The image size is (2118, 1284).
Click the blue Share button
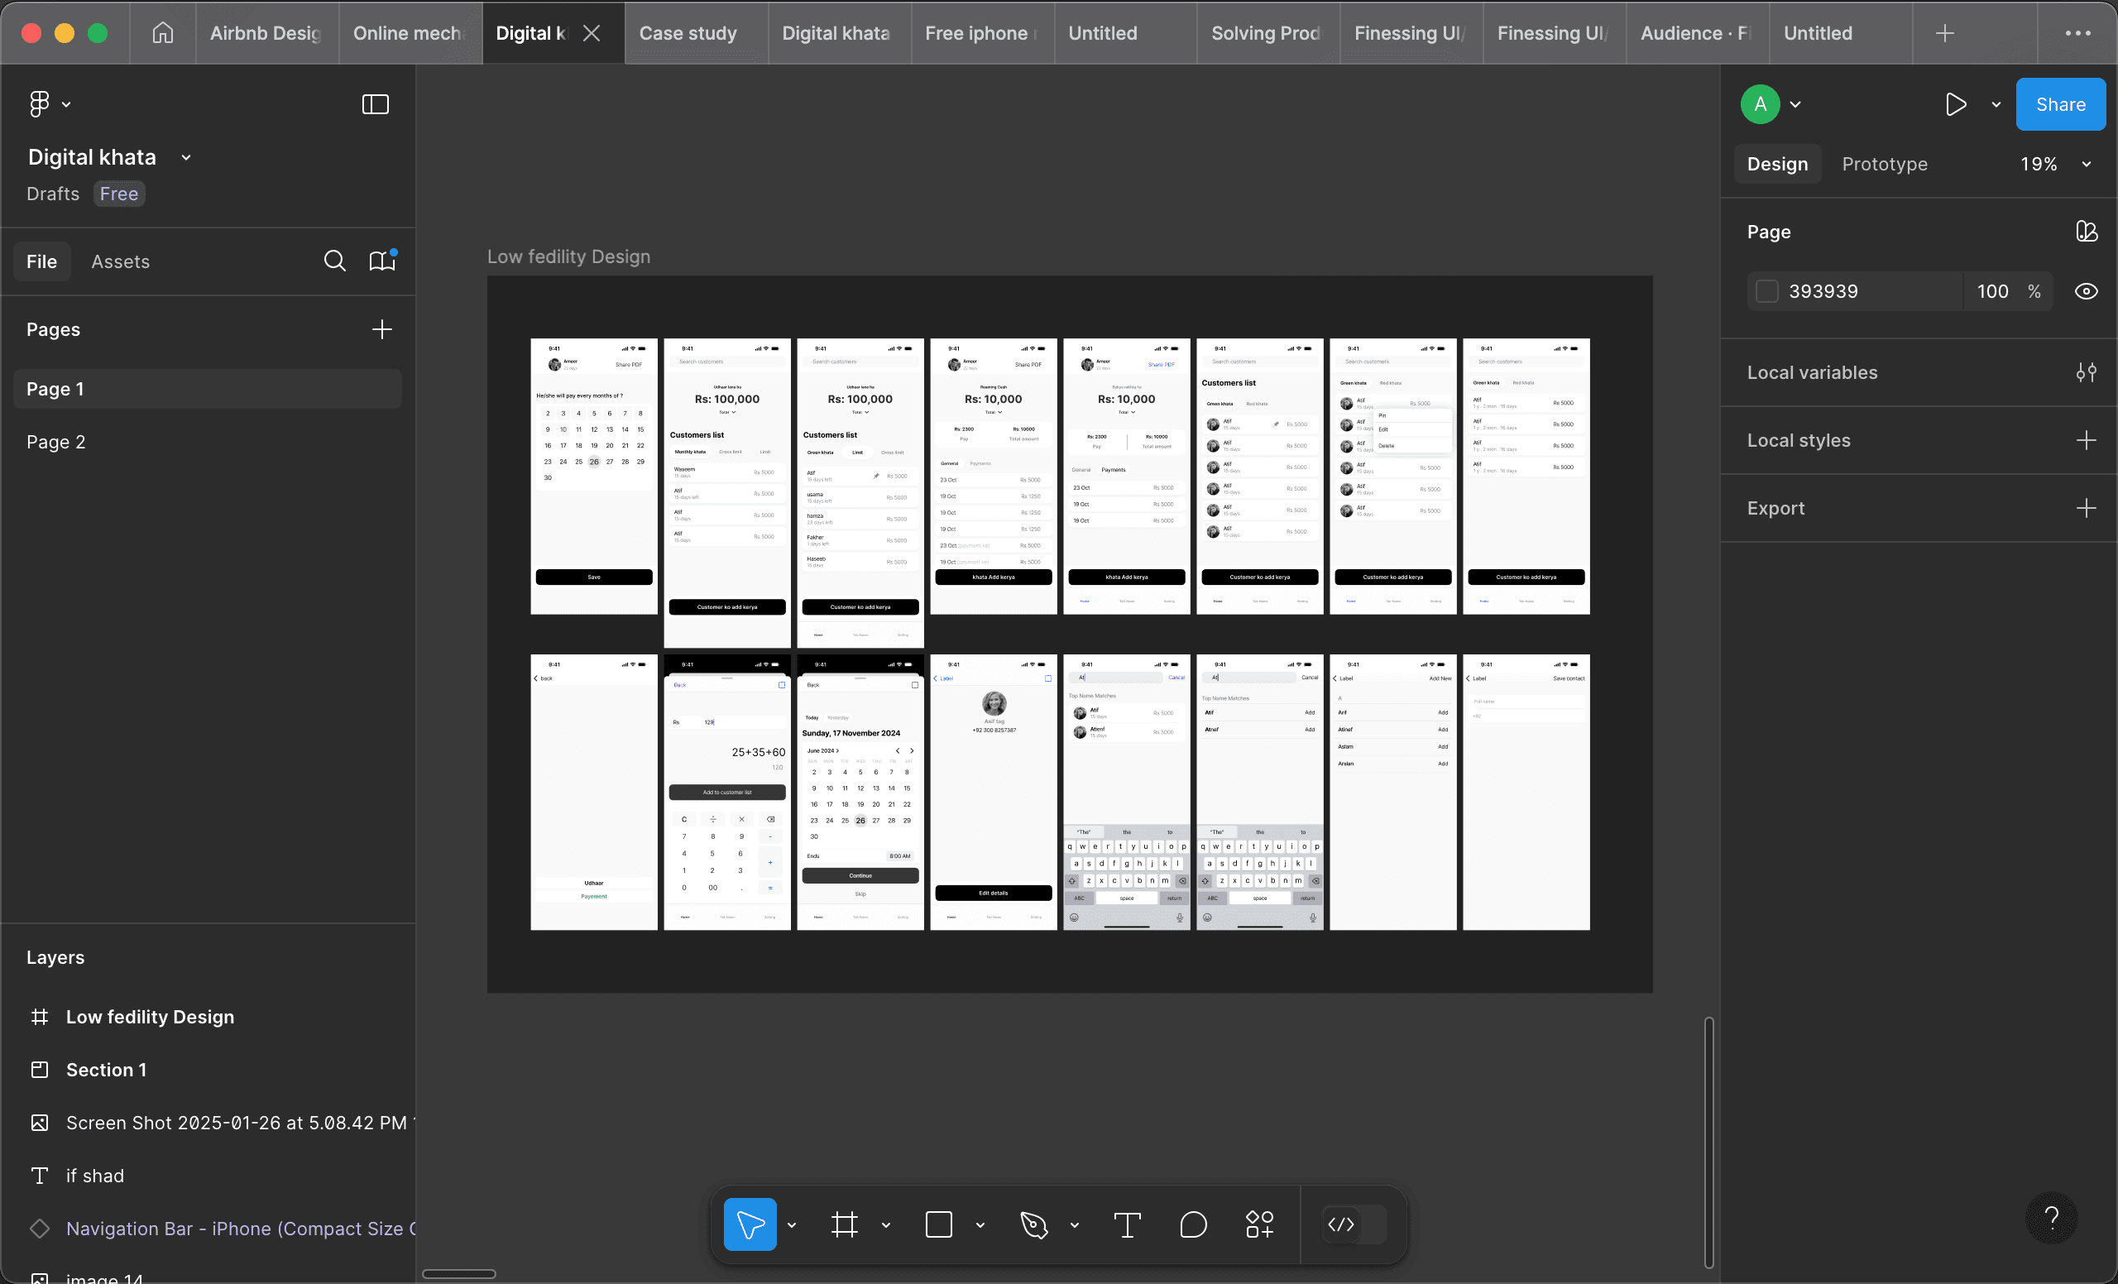coord(2059,104)
